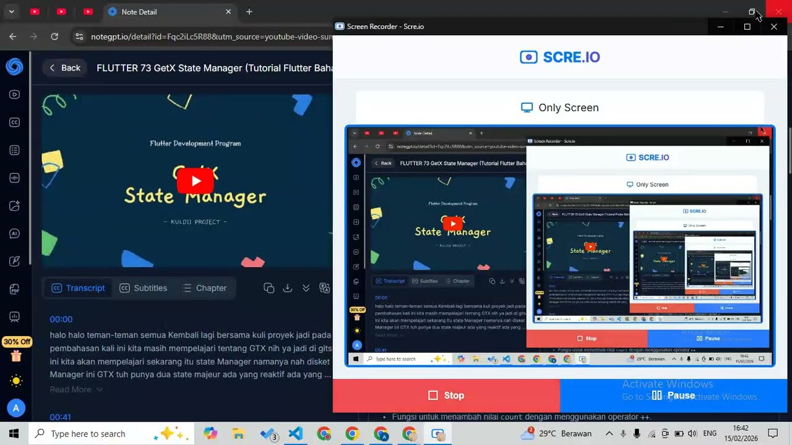Switch to the Chapter tab
The width and height of the screenshot is (792, 445).
pyautogui.click(x=204, y=288)
